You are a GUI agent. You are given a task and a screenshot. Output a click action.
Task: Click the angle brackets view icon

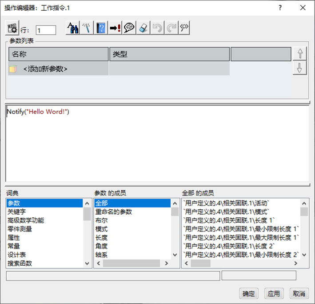point(184,28)
